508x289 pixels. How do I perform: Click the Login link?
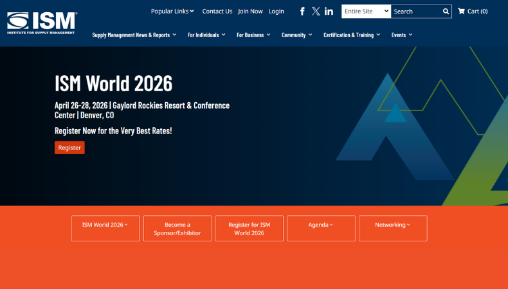[x=276, y=12]
